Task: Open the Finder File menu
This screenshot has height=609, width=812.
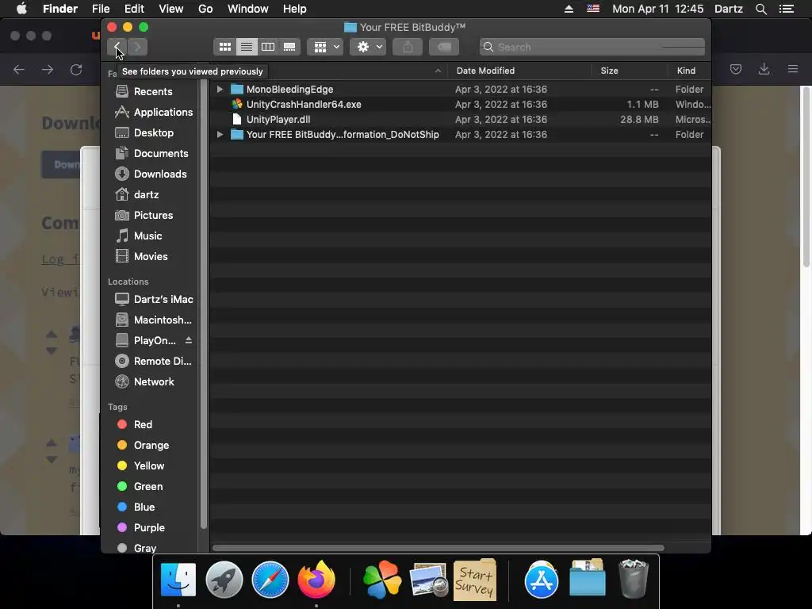Action: (x=101, y=9)
